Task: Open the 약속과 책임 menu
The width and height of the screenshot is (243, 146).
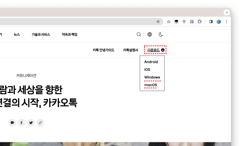Action: pyautogui.click(x=70, y=34)
